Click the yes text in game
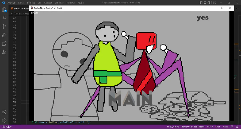 point(202,18)
